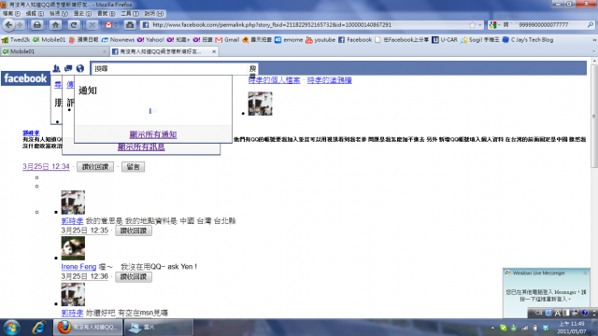Open the 說明 (H) menu
The image size is (598, 336).
pyautogui.click(x=153, y=14)
